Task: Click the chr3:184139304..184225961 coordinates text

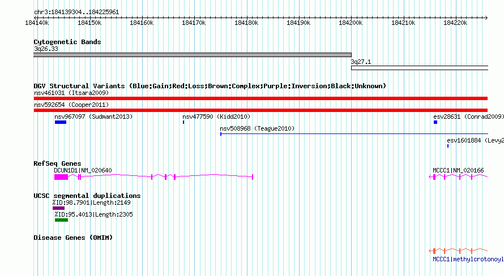Action: point(76,12)
